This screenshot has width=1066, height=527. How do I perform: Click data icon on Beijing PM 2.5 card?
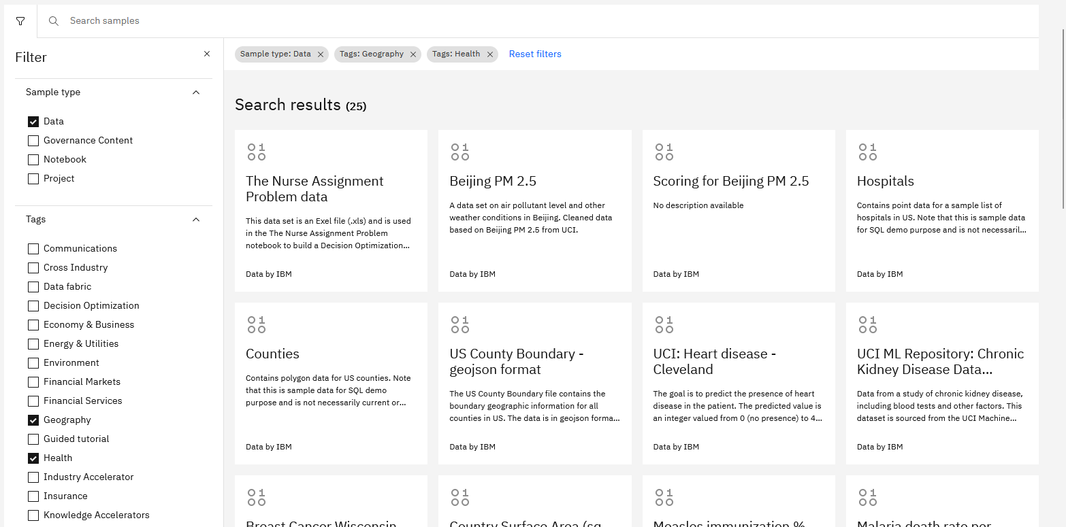(x=460, y=152)
